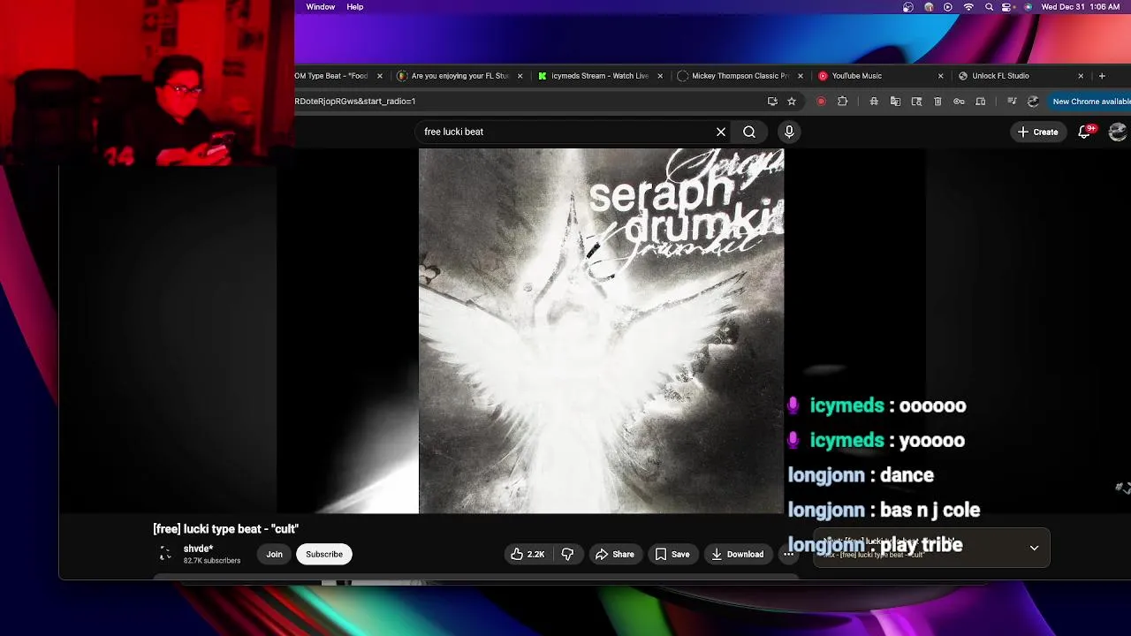Open shvde* channel avatar
1131x636 pixels.
coord(165,554)
